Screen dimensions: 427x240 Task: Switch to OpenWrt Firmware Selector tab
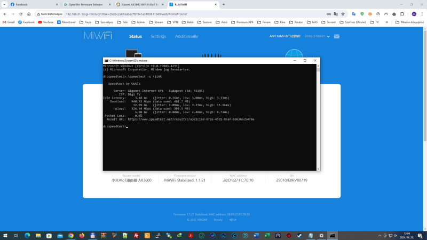pos(86,4)
